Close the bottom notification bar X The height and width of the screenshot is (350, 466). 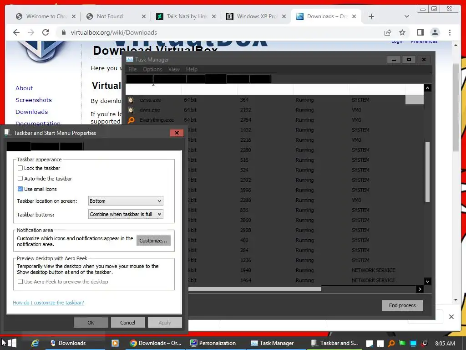(451, 317)
